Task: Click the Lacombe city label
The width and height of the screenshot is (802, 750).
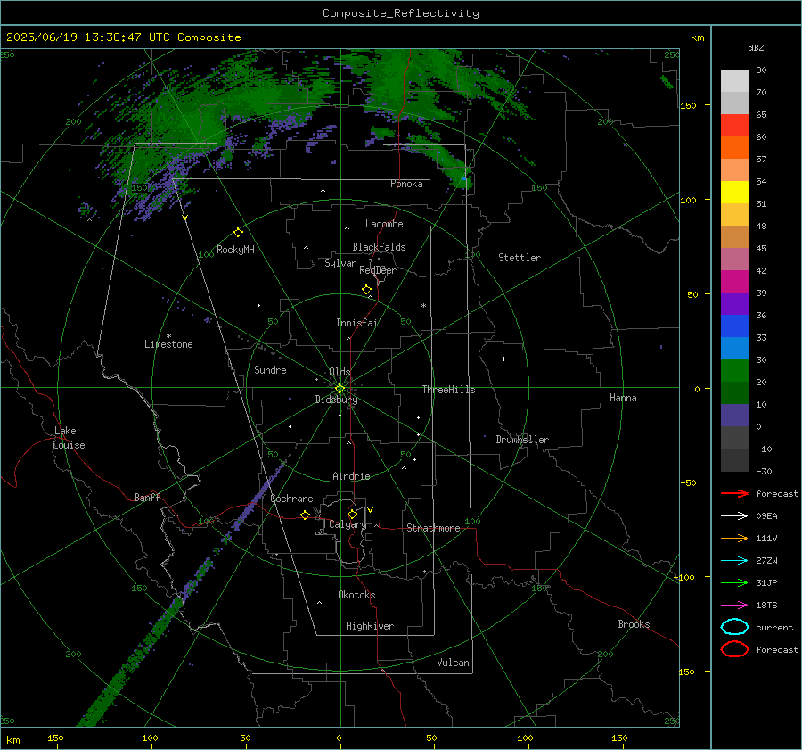Action: point(384,224)
